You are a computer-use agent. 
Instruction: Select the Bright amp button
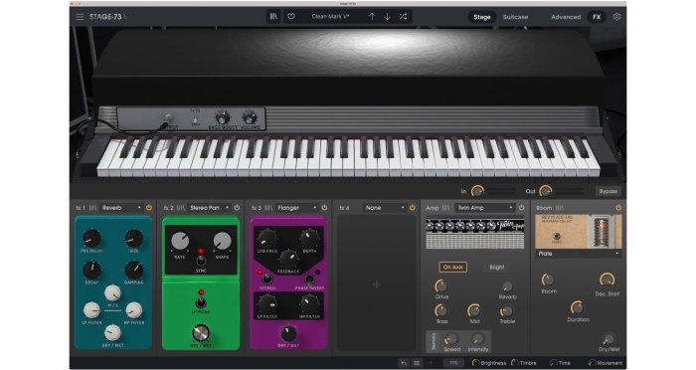[x=497, y=267]
